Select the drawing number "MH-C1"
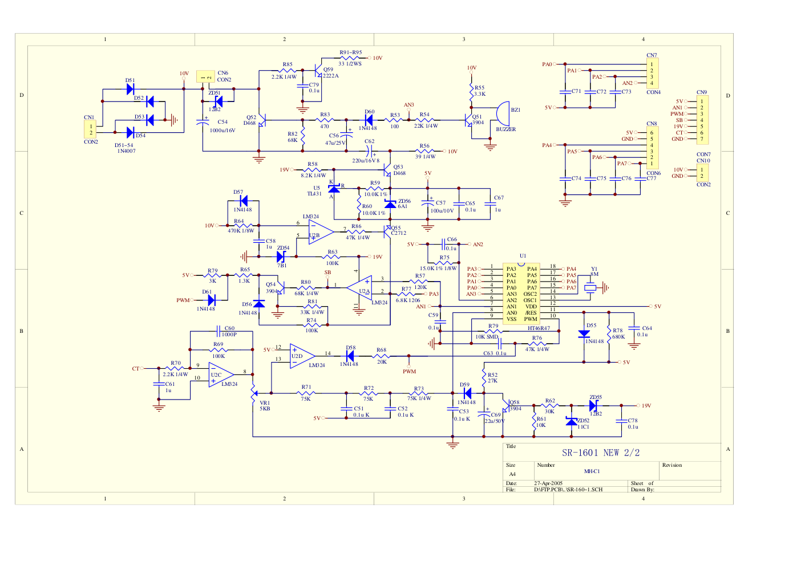Screen dimensions: 801x566 (x=592, y=471)
